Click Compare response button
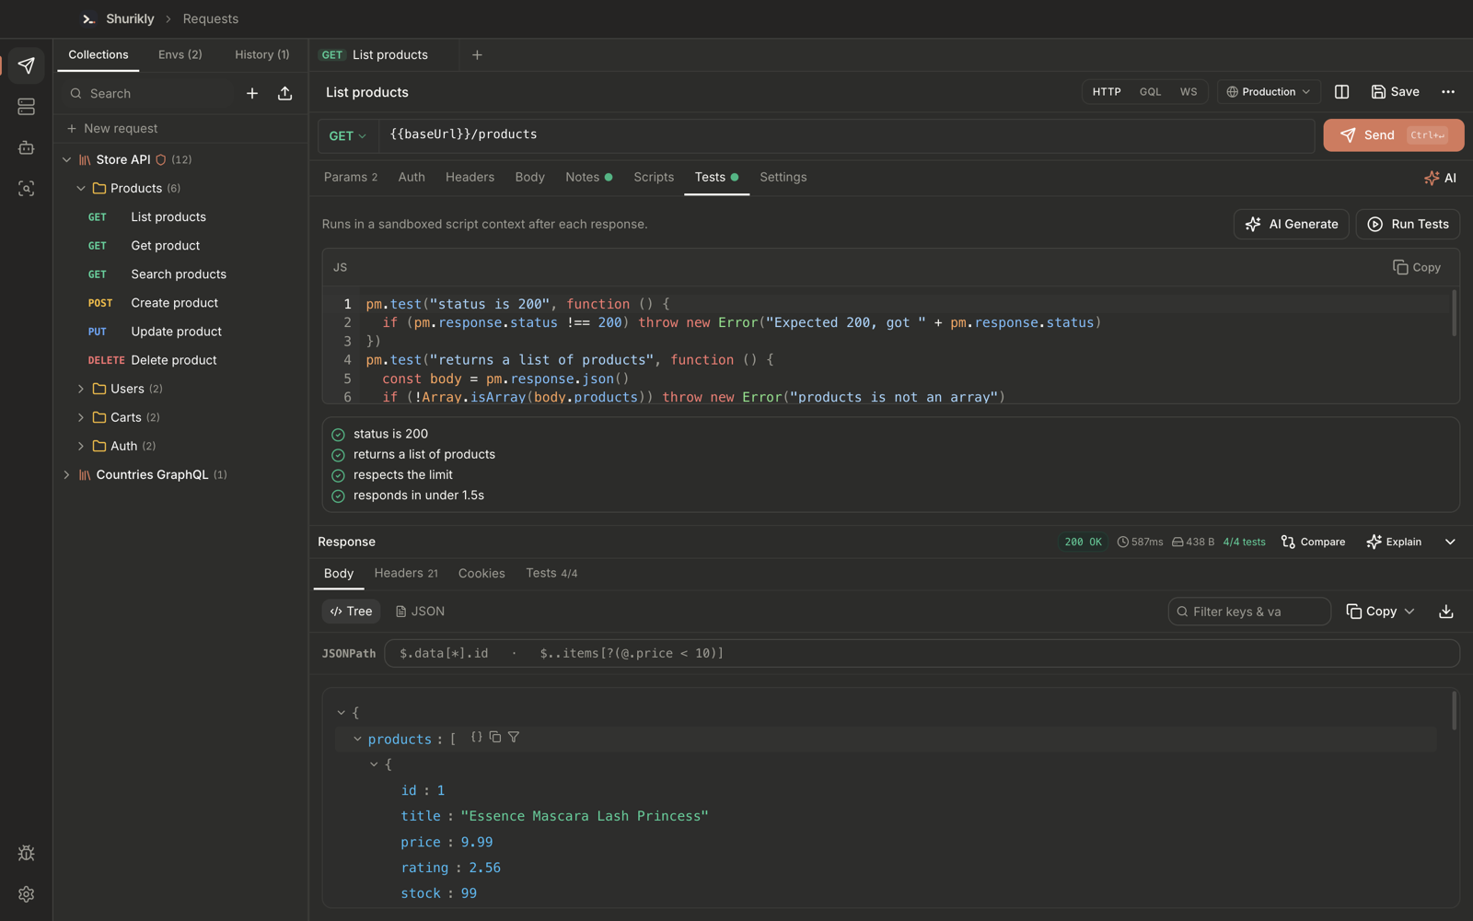Viewport: 1473px width, 921px height. point(1313,542)
